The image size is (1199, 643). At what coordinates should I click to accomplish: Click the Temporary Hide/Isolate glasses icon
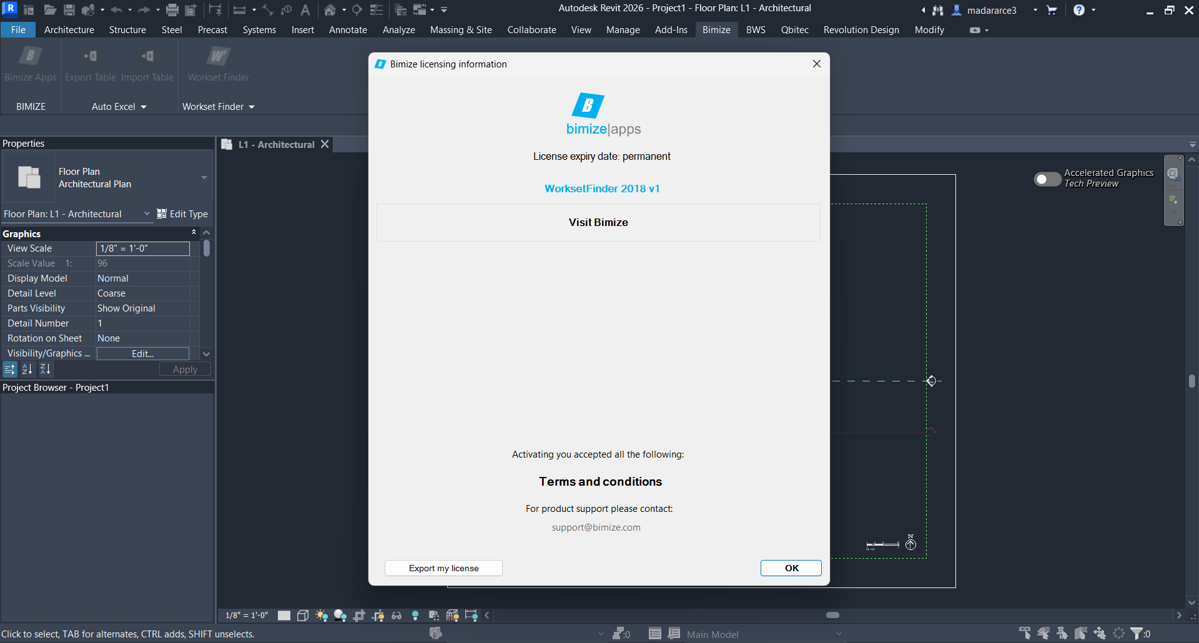pyautogui.click(x=397, y=616)
